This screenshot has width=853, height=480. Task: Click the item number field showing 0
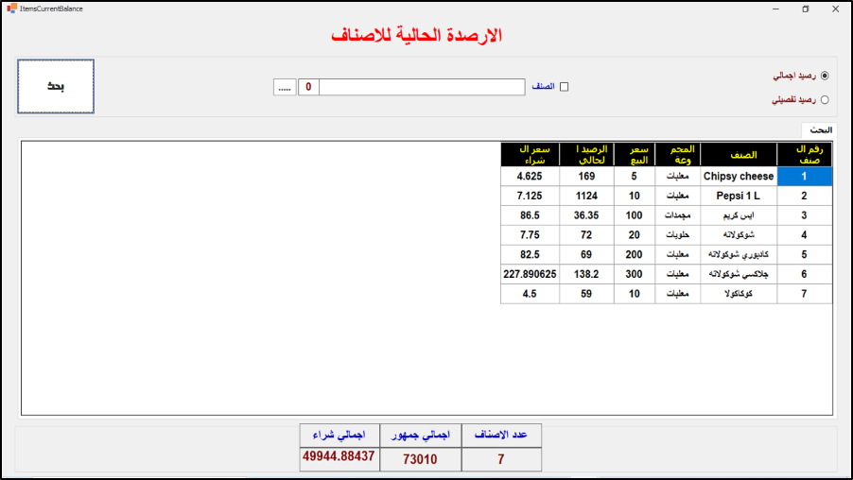[x=308, y=87]
